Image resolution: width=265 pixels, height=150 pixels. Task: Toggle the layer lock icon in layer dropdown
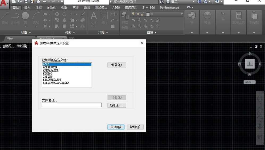tap(143, 14)
